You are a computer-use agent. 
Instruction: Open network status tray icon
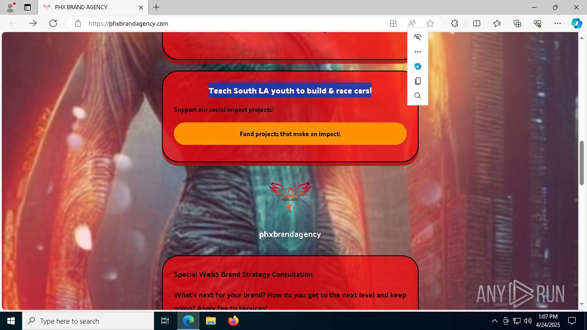[517, 321]
